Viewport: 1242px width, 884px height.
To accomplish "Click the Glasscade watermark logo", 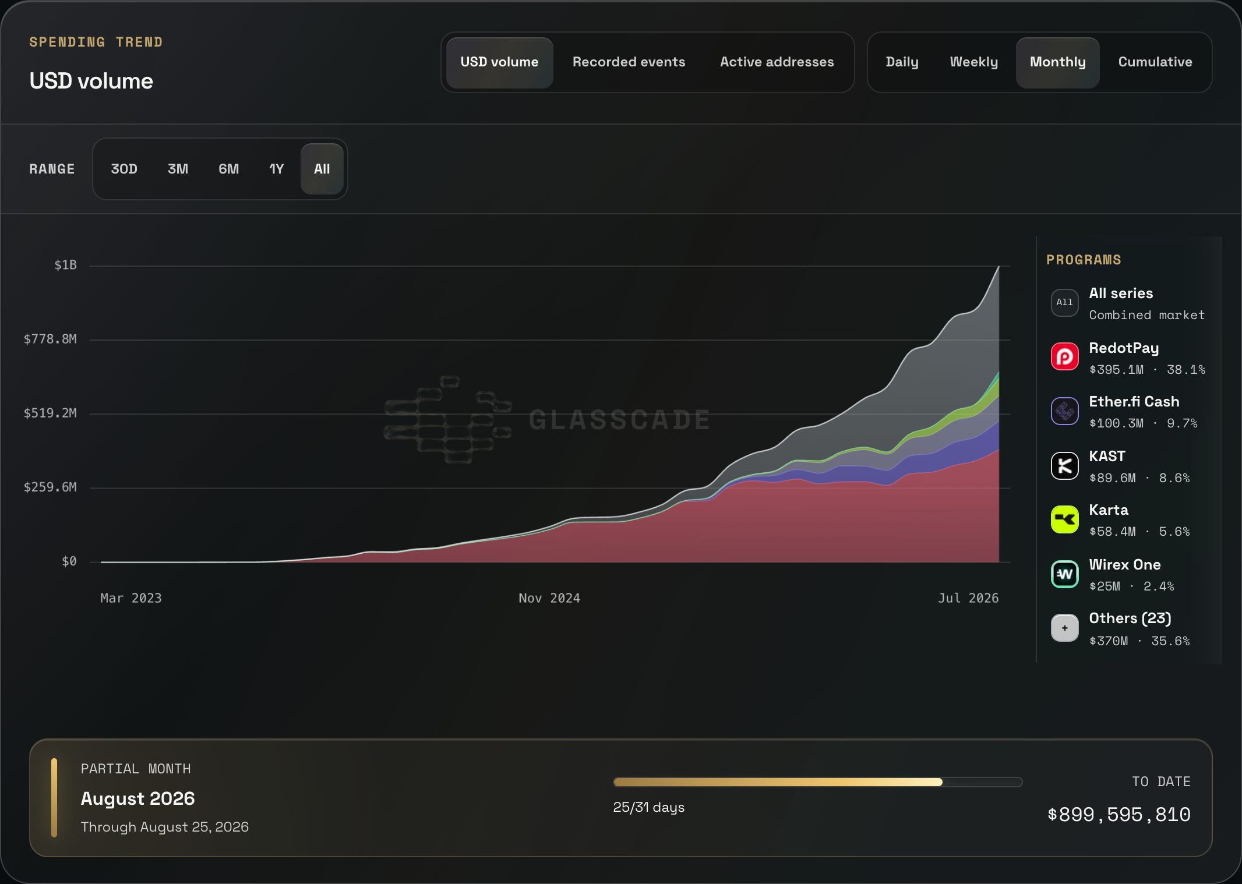I will pos(447,420).
